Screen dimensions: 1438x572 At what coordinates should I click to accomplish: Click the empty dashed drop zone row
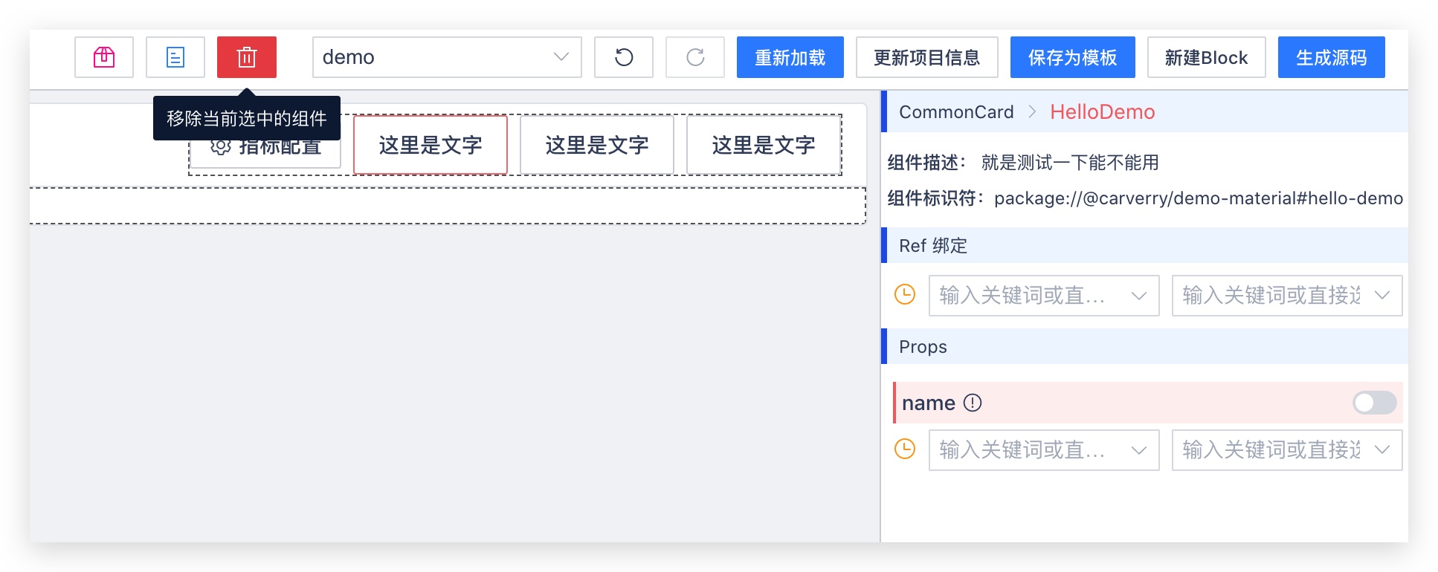click(448, 206)
